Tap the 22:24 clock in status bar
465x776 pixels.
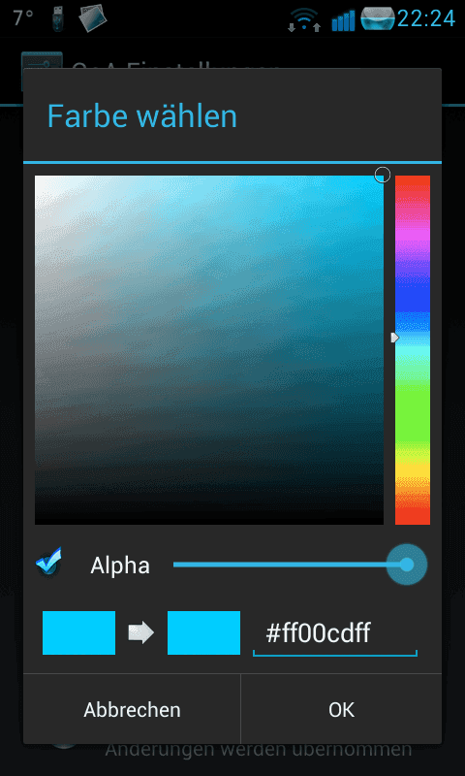tap(426, 19)
